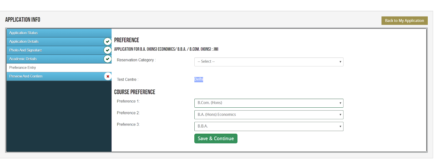The image size is (435, 160).
Task: Open Photo And Signature step
Action: click(59, 50)
